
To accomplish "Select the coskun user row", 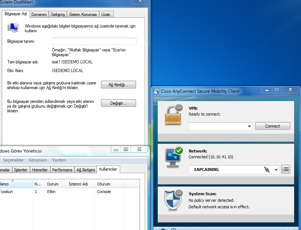I will 70,192.
